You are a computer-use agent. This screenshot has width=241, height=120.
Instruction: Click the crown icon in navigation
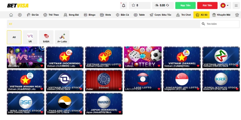pyautogui.click(x=237, y=15)
